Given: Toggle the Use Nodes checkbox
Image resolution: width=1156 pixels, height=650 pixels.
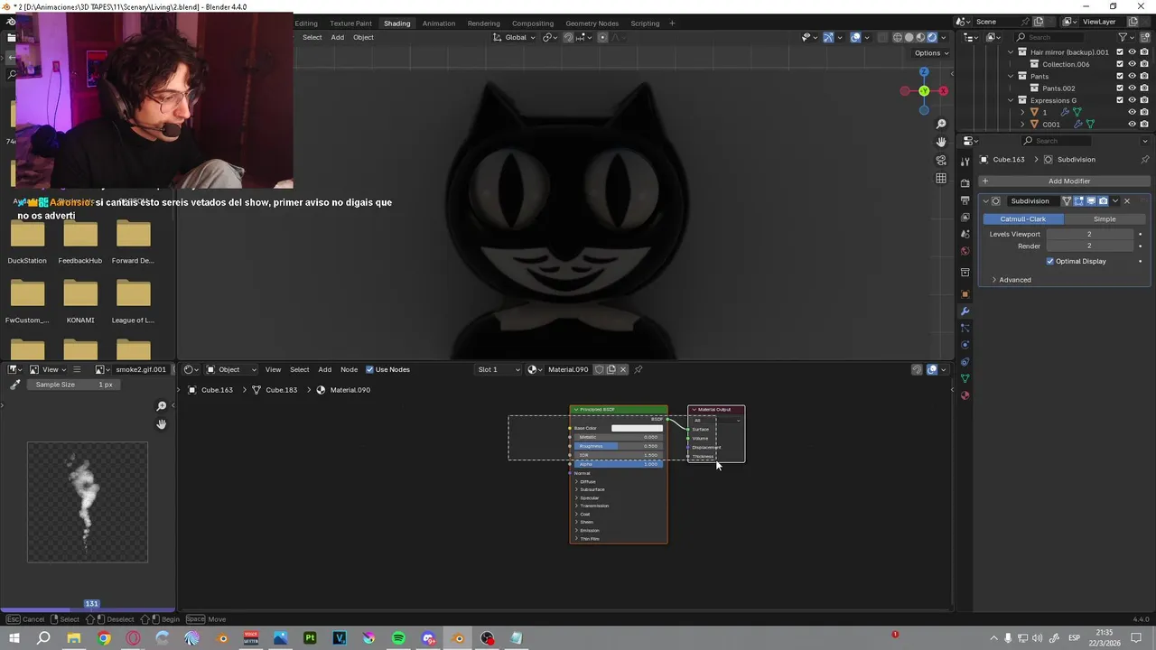Looking at the screenshot, I should pyautogui.click(x=369, y=369).
